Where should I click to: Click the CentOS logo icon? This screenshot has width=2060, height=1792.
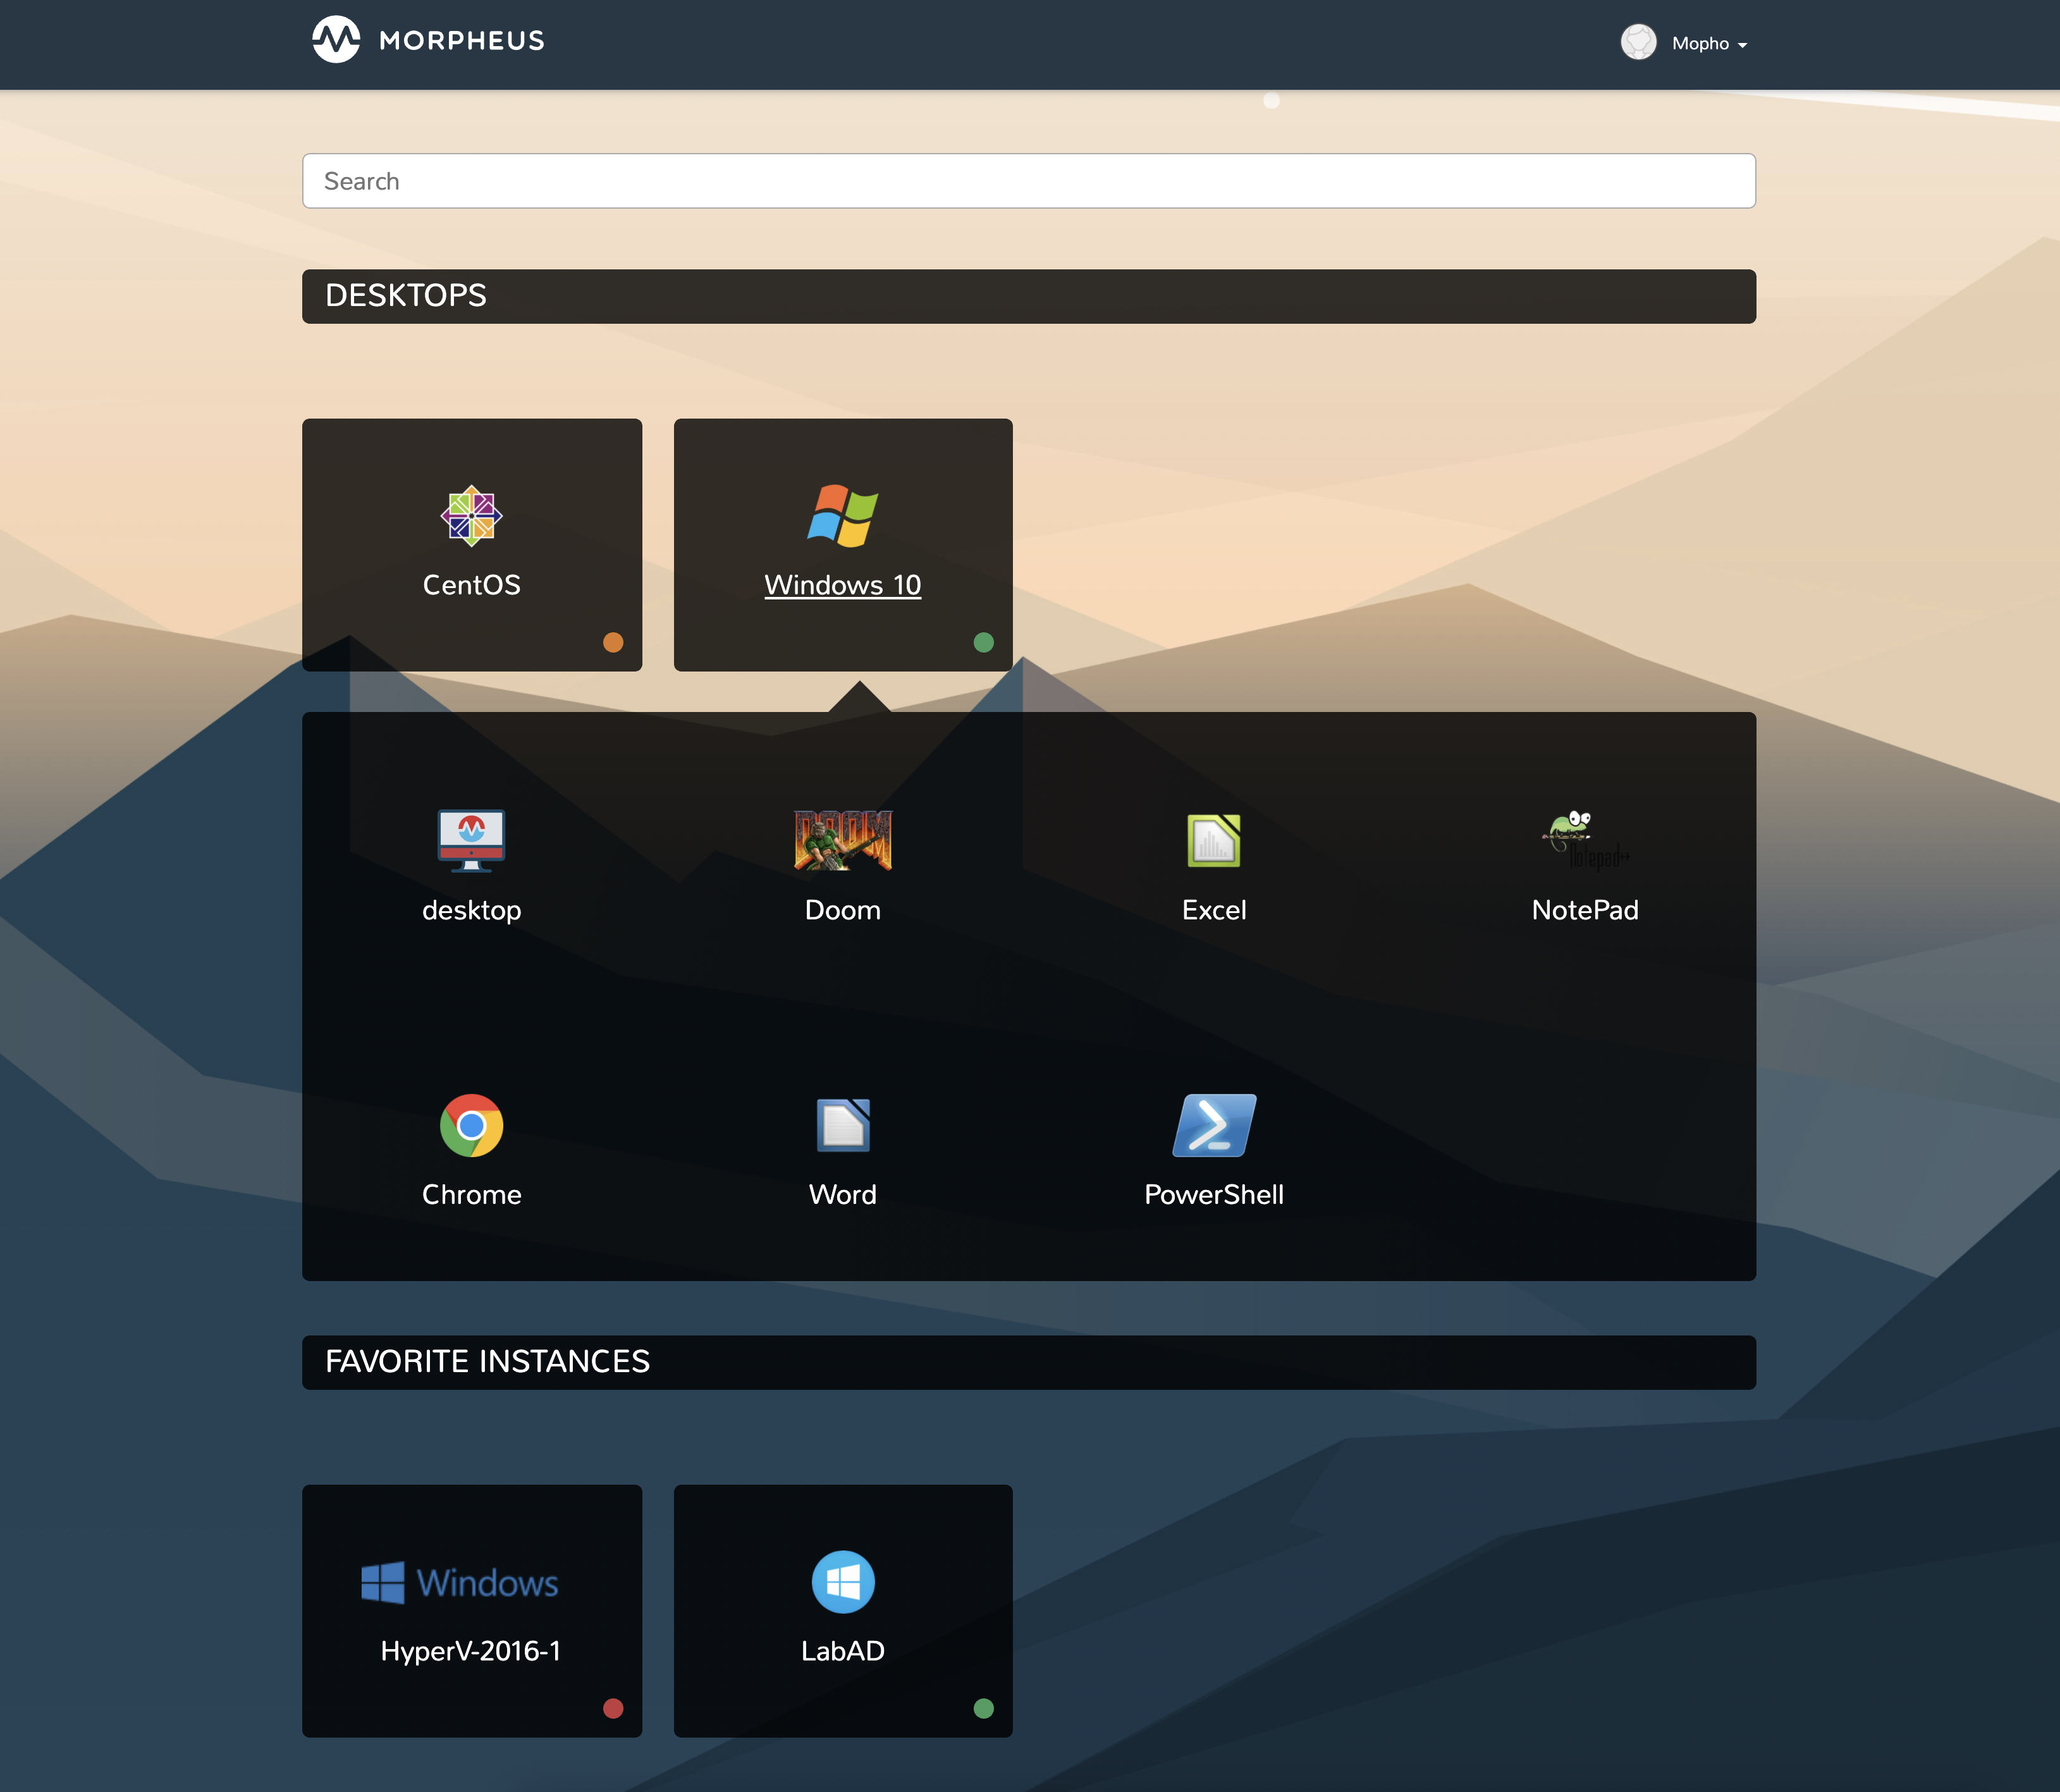tap(471, 516)
